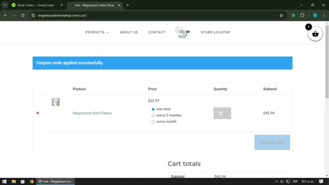Viewport: 329px width, 185px height.
Task: Click the Cart taskbar window button
Action: (x=56, y=181)
